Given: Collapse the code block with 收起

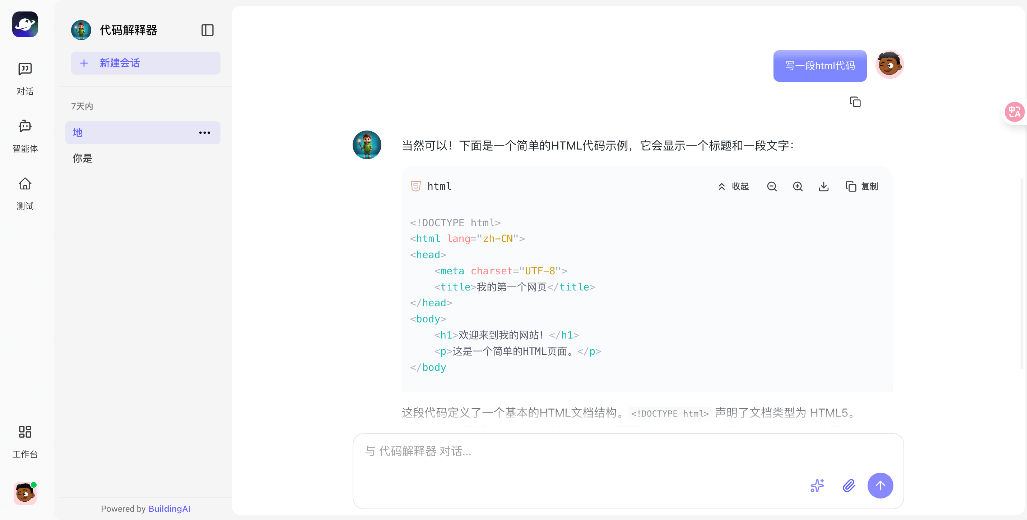Looking at the screenshot, I should pos(734,186).
